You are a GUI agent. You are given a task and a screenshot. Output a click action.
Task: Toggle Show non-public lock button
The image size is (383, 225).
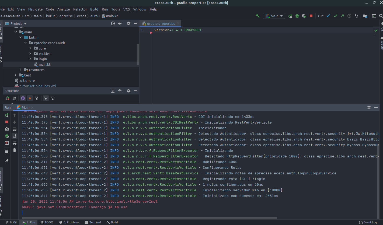click(x=30, y=98)
